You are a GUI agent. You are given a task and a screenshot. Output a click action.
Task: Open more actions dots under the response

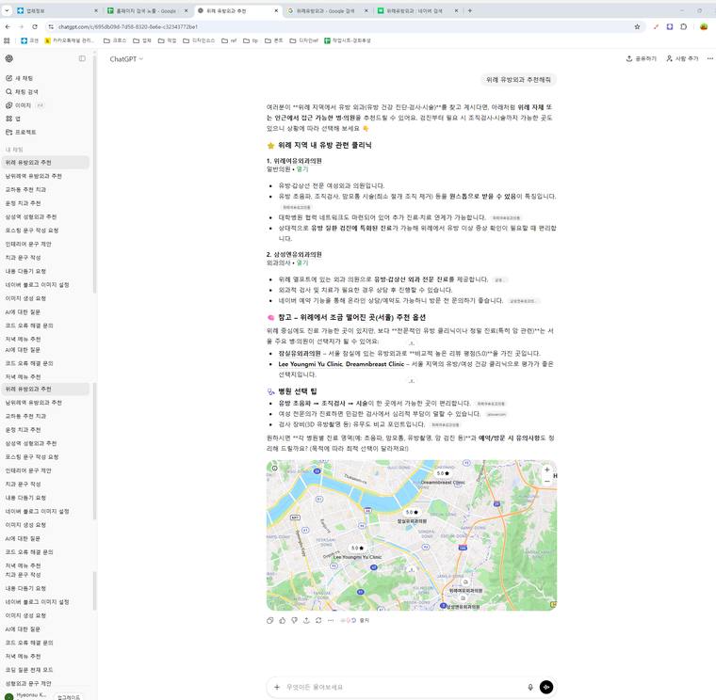tap(331, 620)
